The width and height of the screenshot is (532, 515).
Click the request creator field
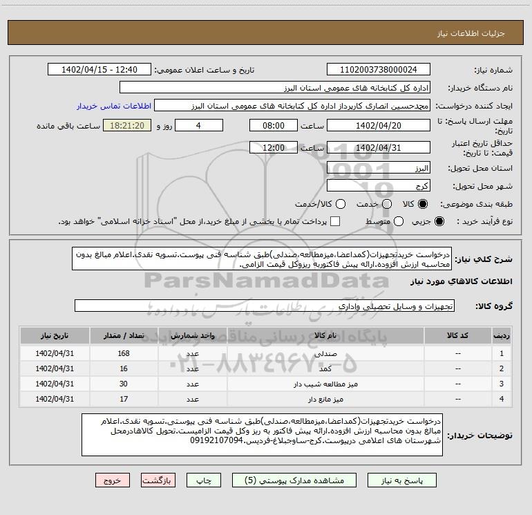click(292, 106)
